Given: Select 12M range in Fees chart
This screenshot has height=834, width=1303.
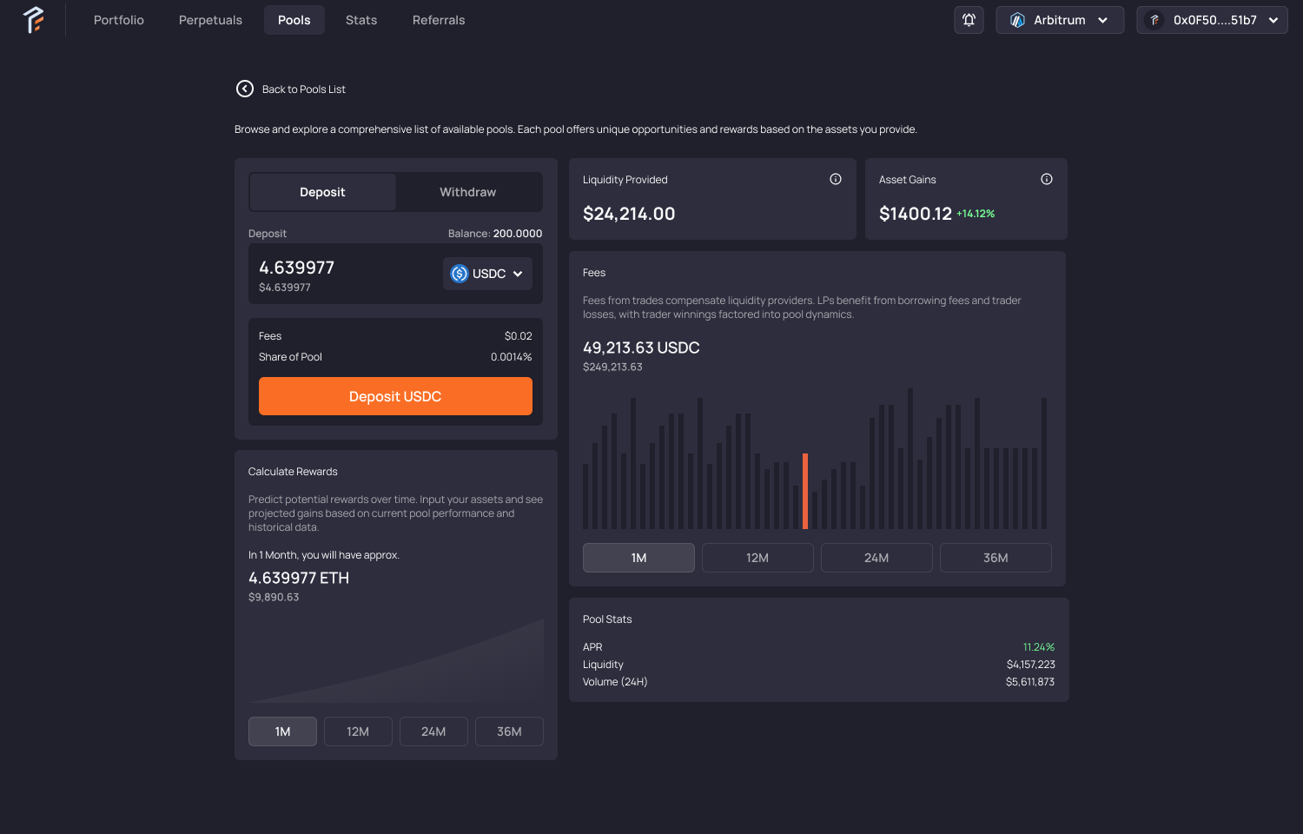Looking at the screenshot, I should tap(757, 558).
